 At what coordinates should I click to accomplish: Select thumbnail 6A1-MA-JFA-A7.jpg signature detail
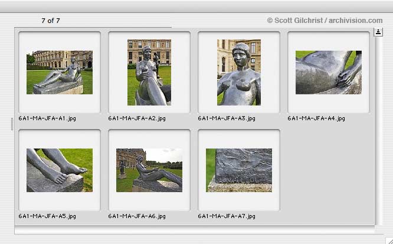239,170
